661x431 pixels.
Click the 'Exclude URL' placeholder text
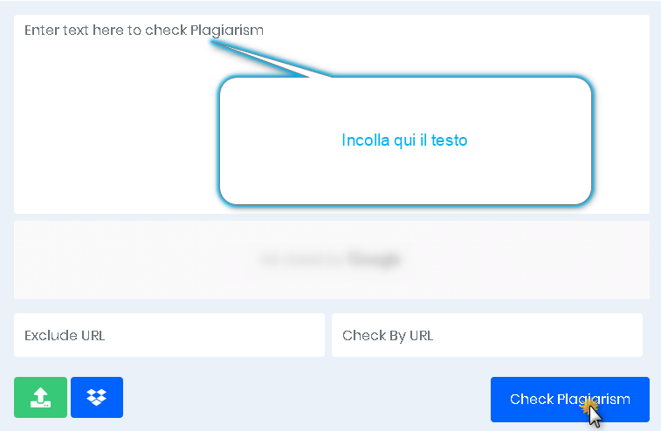[x=65, y=335]
